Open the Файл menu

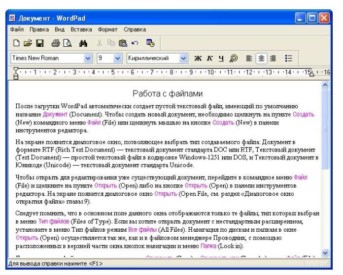point(17,30)
